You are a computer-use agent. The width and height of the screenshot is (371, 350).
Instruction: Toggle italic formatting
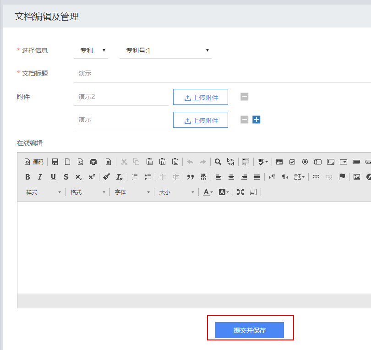40,177
